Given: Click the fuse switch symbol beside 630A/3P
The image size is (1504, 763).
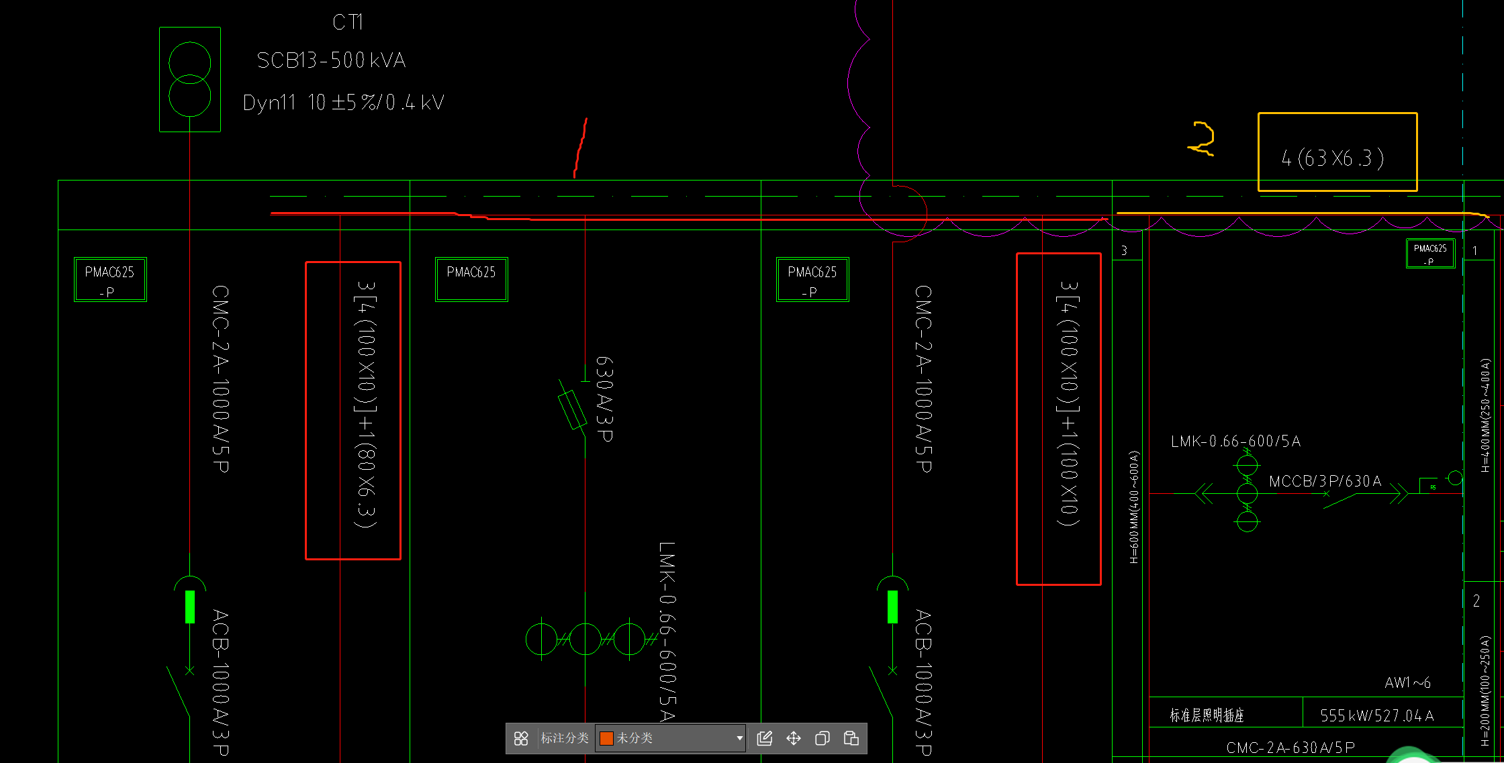Looking at the screenshot, I should [573, 408].
